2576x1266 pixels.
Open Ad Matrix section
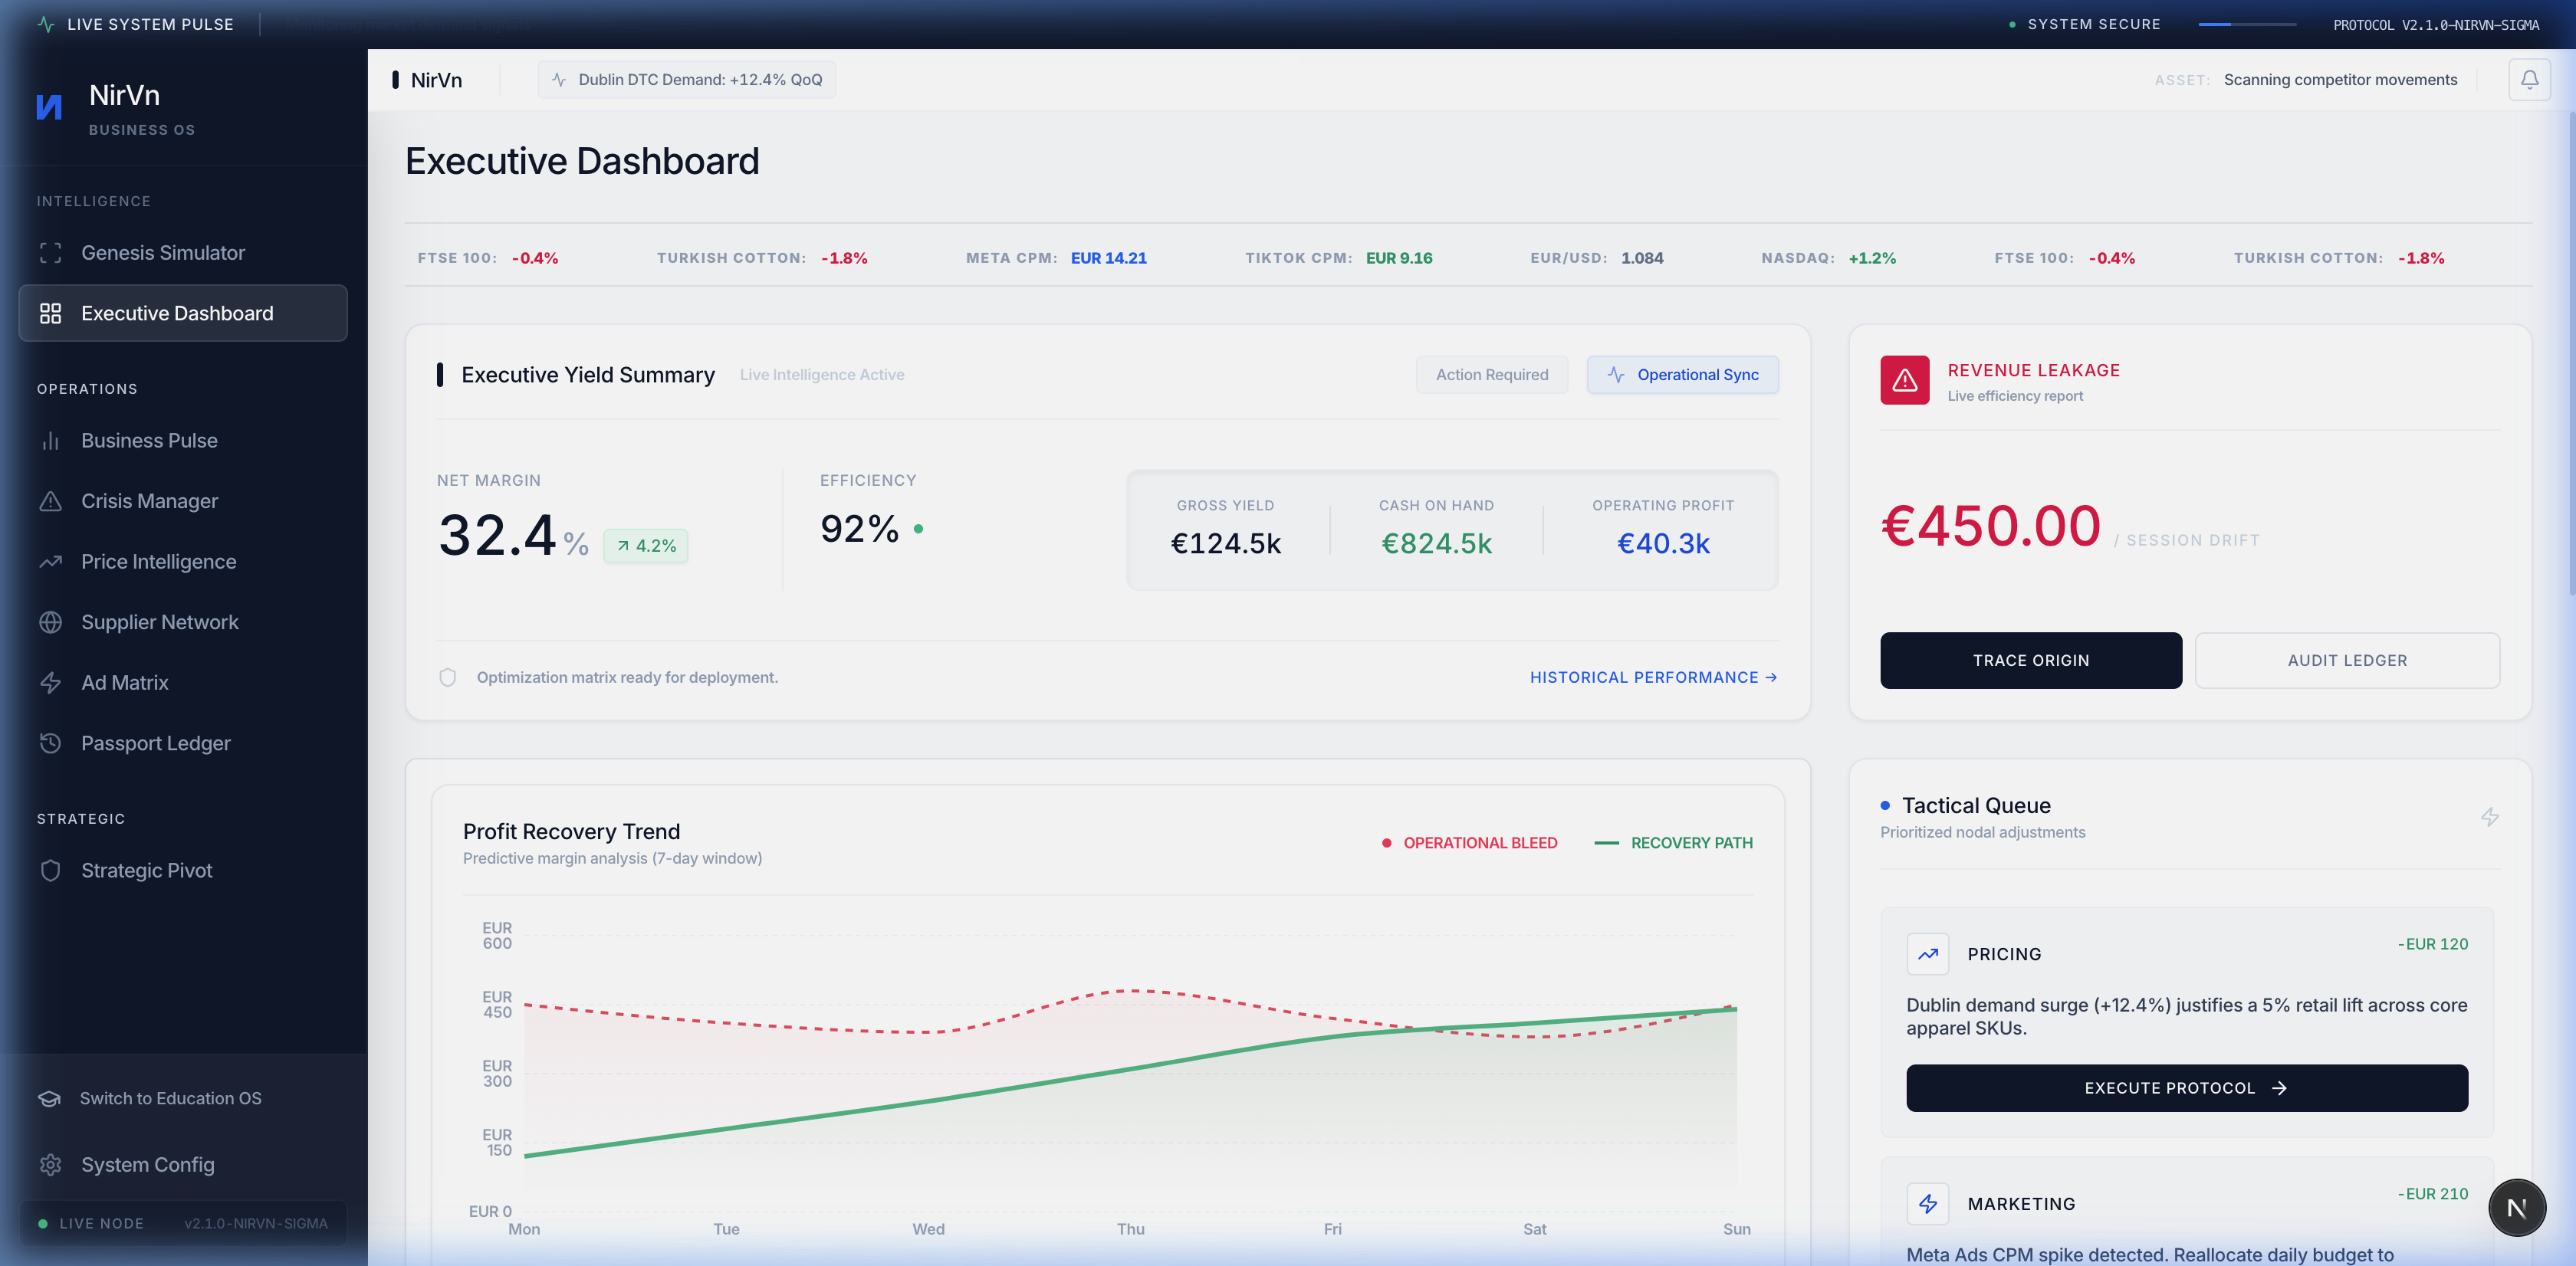click(x=183, y=683)
